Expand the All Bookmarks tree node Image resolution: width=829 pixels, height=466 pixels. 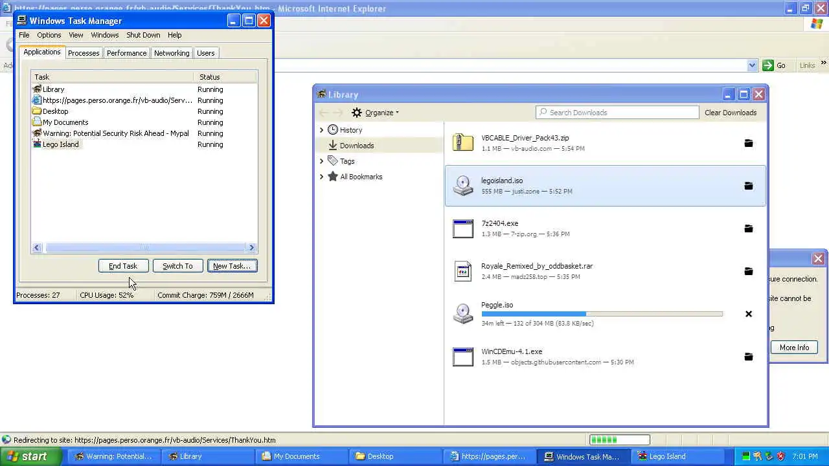[x=321, y=177]
